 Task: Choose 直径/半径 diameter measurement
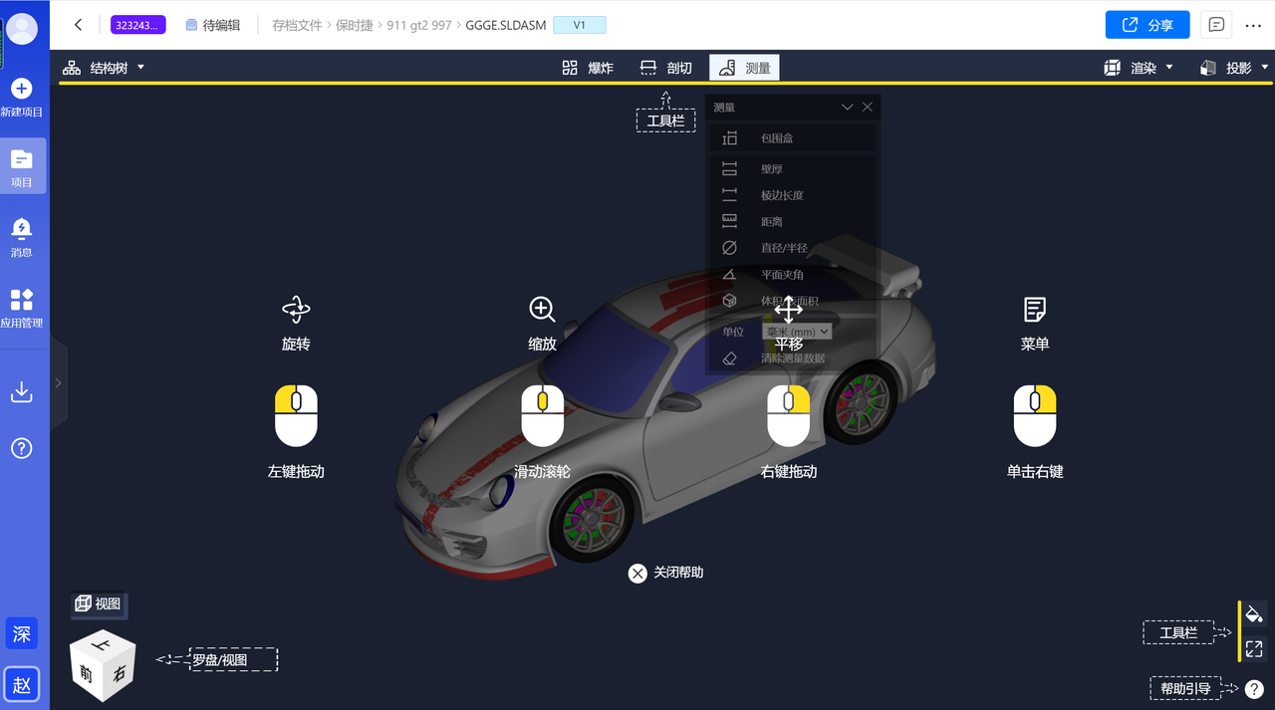coord(794,248)
